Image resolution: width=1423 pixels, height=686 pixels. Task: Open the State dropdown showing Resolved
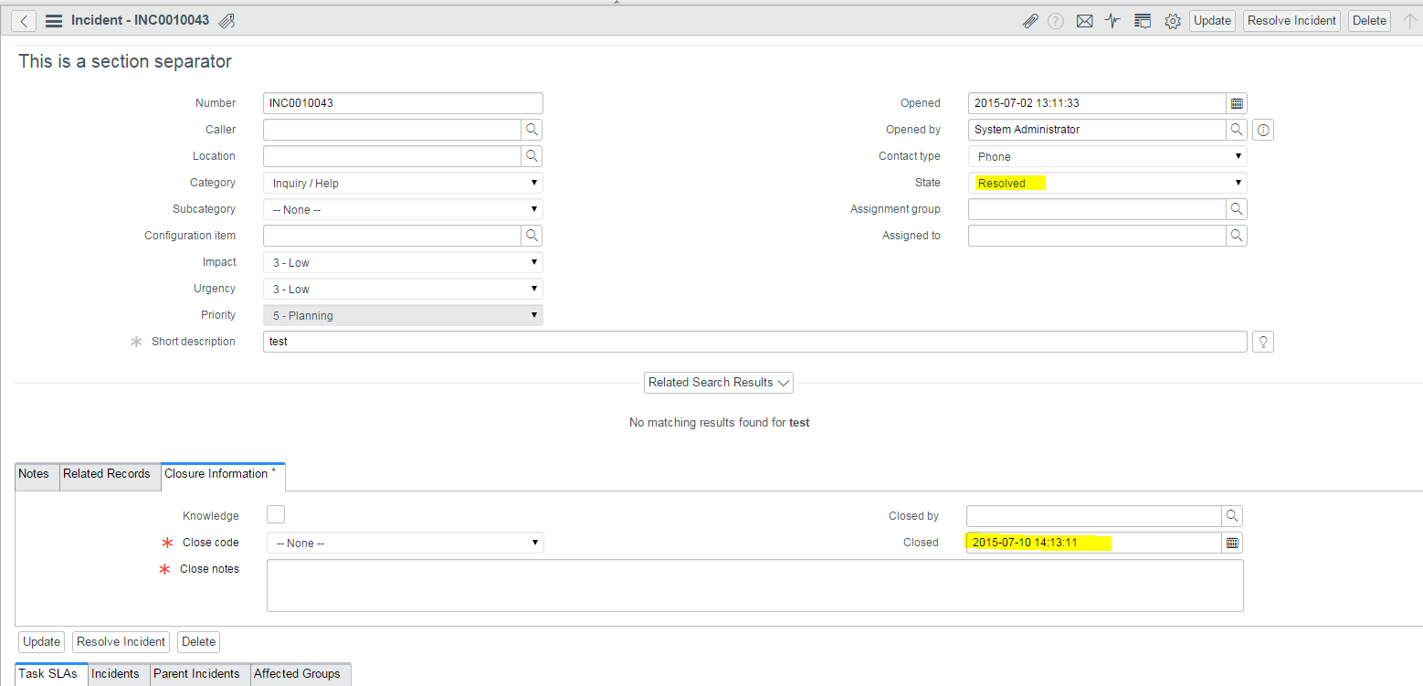pos(1108,183)
